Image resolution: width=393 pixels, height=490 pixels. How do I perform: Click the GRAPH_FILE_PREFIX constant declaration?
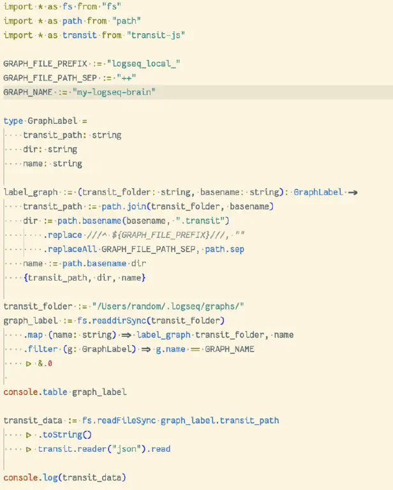pyautogui.click(x=44, y=64)
